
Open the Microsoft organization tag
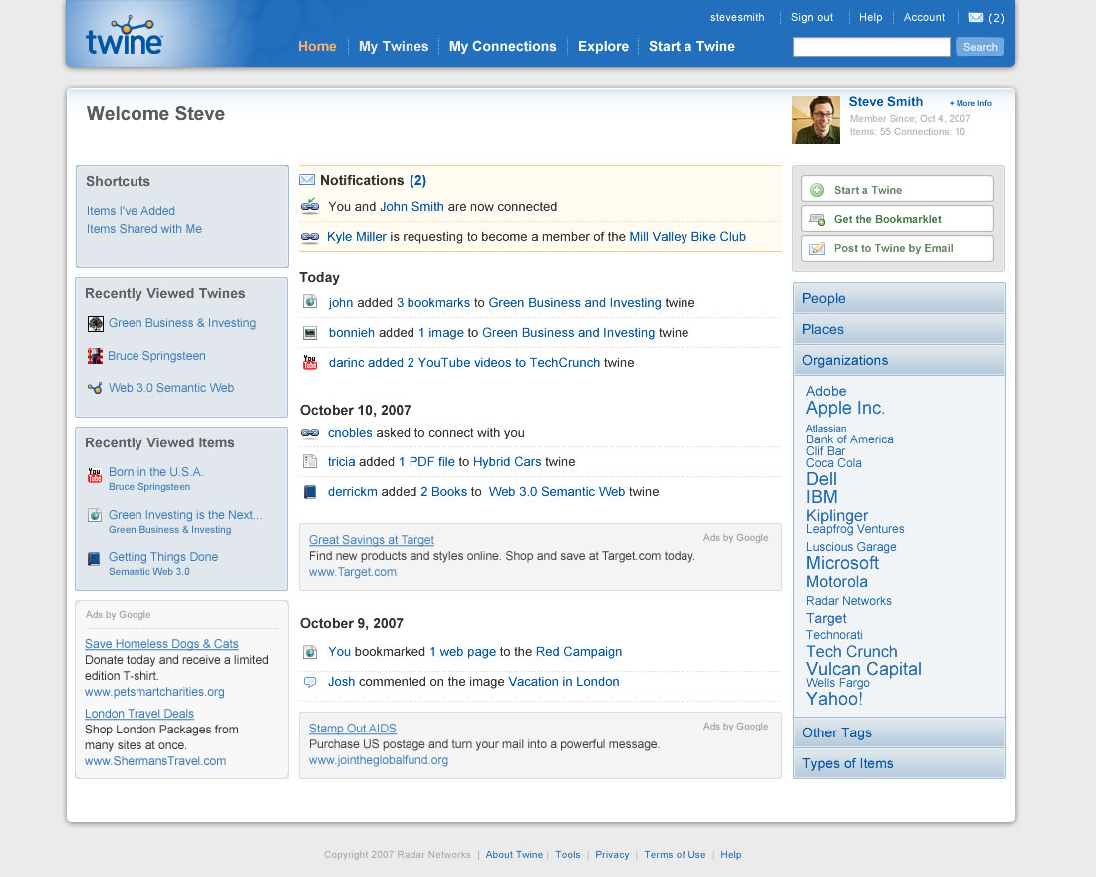(842, 563)
